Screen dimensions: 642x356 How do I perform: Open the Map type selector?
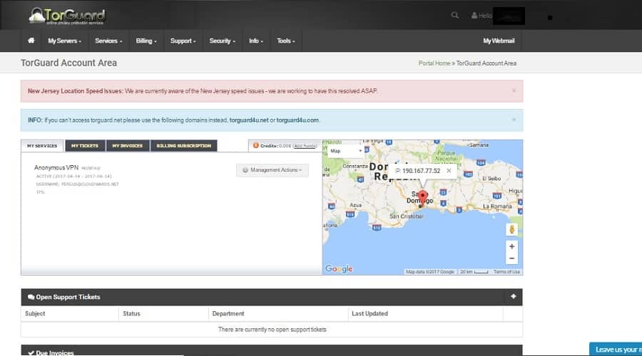point(345,151)
